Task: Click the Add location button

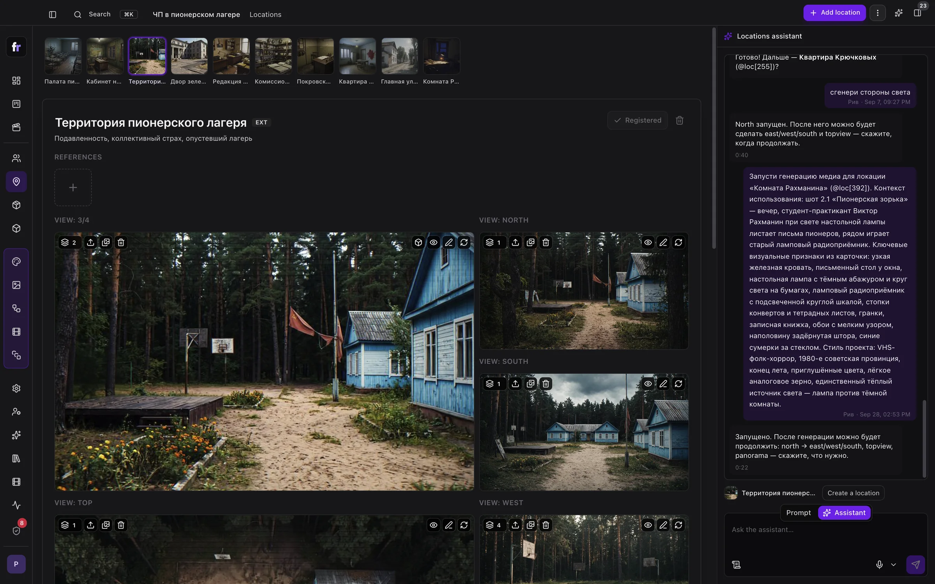Action: [834, 13]
